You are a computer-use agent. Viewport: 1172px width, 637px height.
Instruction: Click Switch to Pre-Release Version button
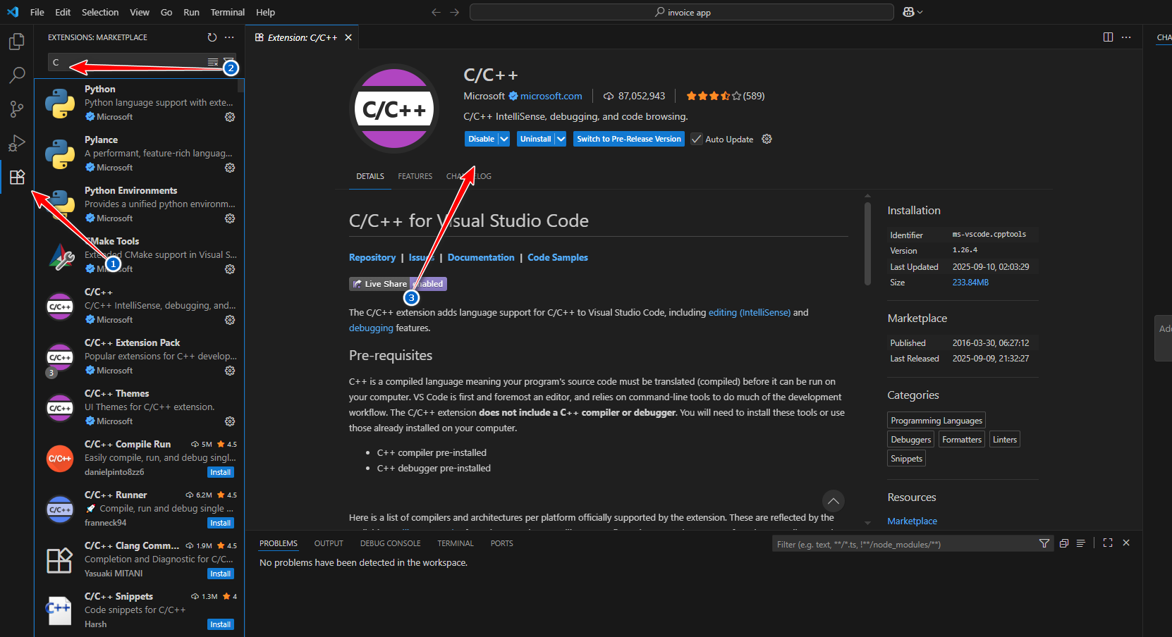pos(628,140)
